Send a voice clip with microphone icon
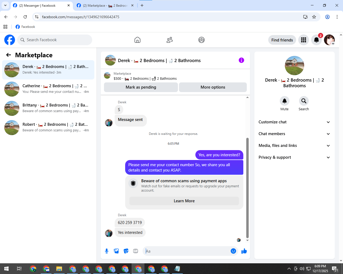The width and height of the screenshot is (343, 274). (x=107, y=251)
